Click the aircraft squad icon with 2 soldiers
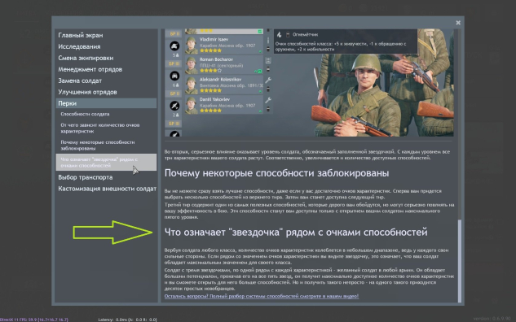Image resolution: width=516 pixels, height=322 pixels. 174,106
